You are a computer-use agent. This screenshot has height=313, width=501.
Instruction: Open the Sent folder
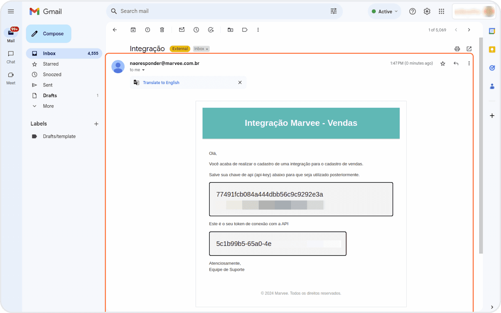point(48,85)
